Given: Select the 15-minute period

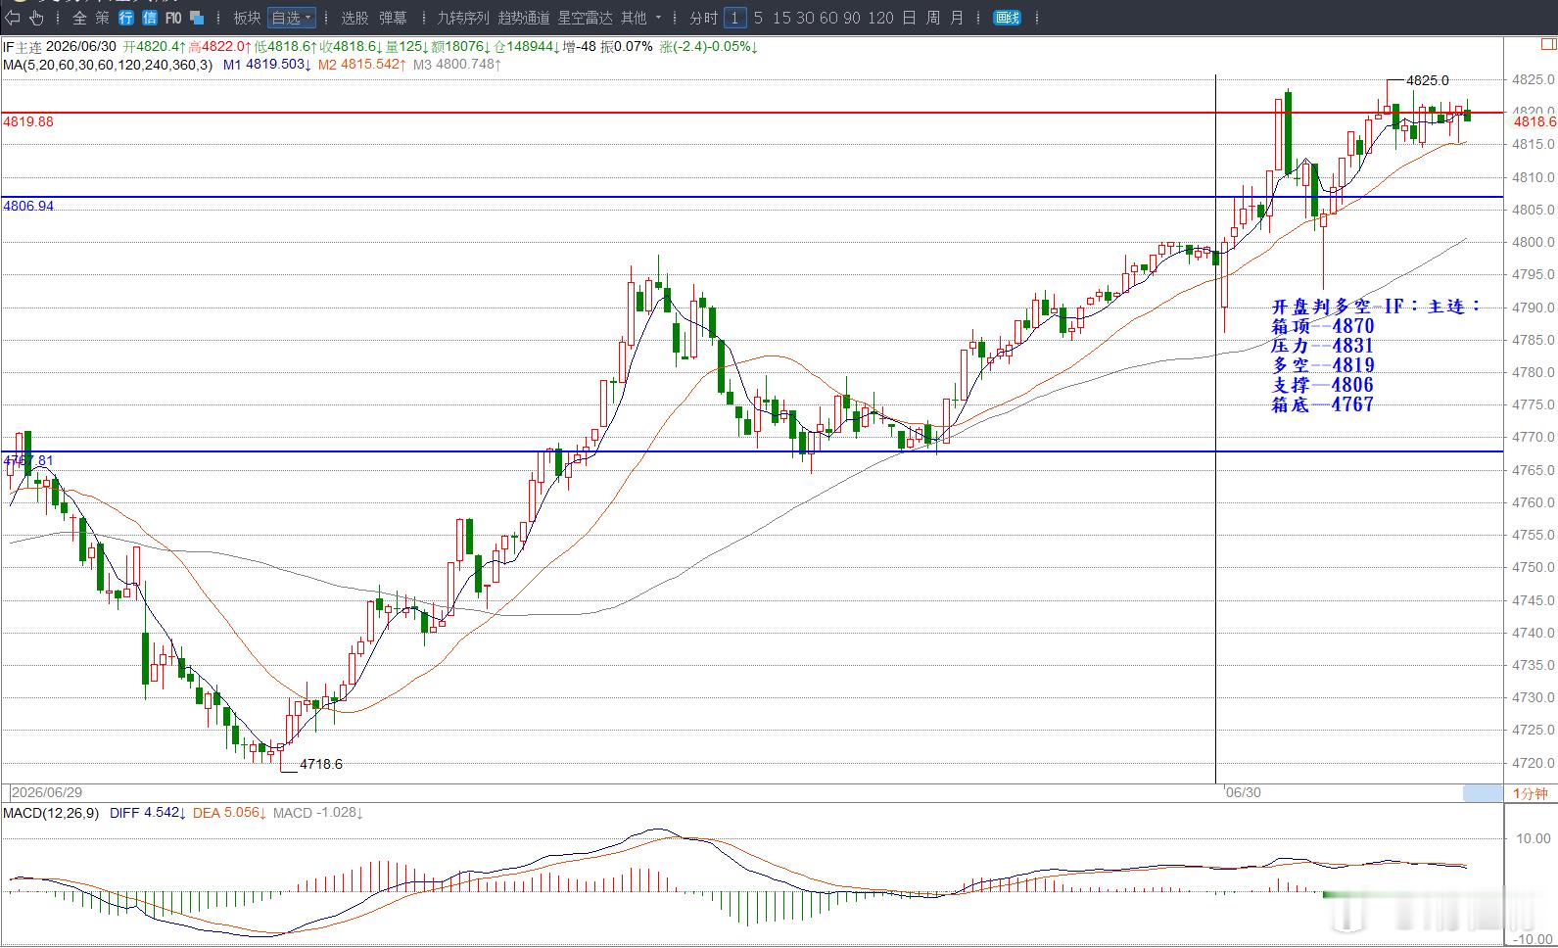Looking at the screenshot, I should (x=781, y=18).
